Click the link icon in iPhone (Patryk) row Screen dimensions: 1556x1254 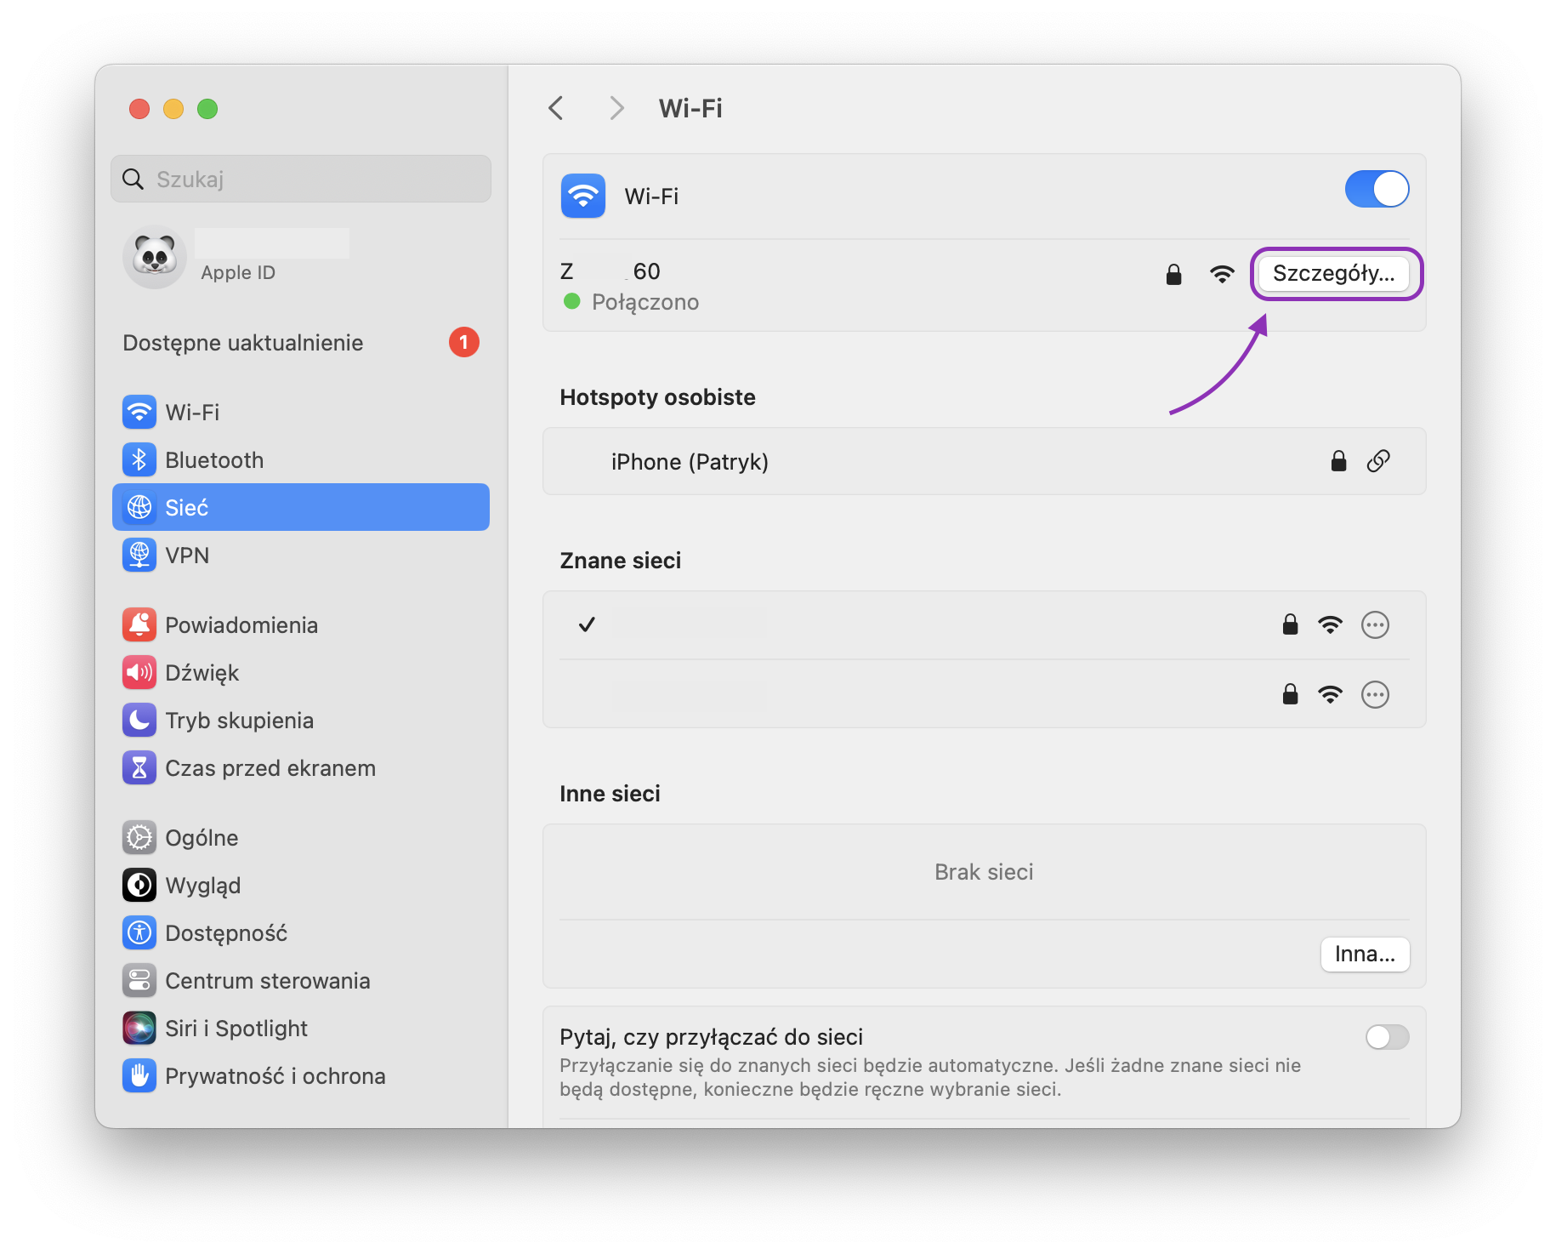(x=1378, y=461)
